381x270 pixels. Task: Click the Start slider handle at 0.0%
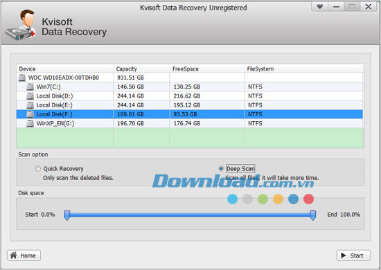coord(67,215)
